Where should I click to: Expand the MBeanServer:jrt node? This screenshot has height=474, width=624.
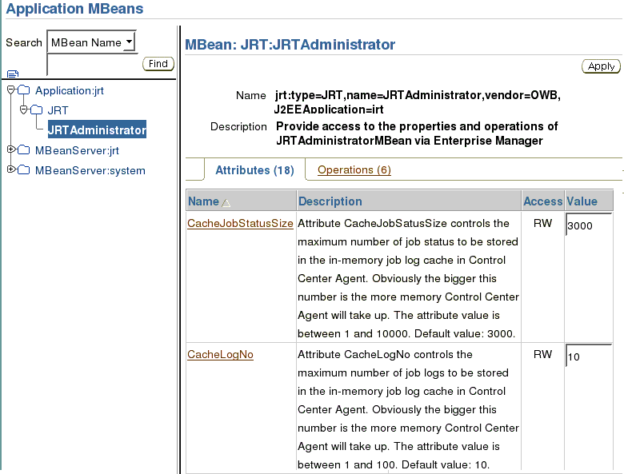[x=10, y=149]
